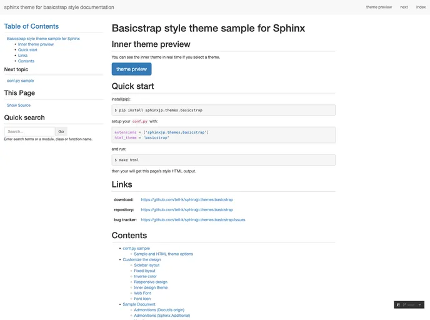The image size is (430, 320).
Task: Open Sidebar layout subsection
Action: coord(147,265)
